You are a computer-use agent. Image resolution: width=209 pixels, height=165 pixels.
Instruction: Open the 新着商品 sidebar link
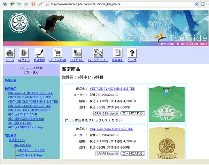pos(11,89)
